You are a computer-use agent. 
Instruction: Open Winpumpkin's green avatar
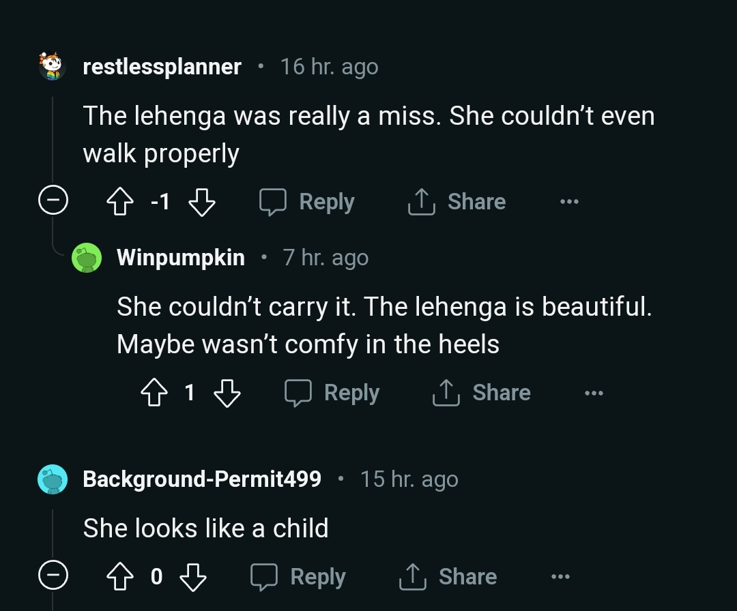[87, 258]
